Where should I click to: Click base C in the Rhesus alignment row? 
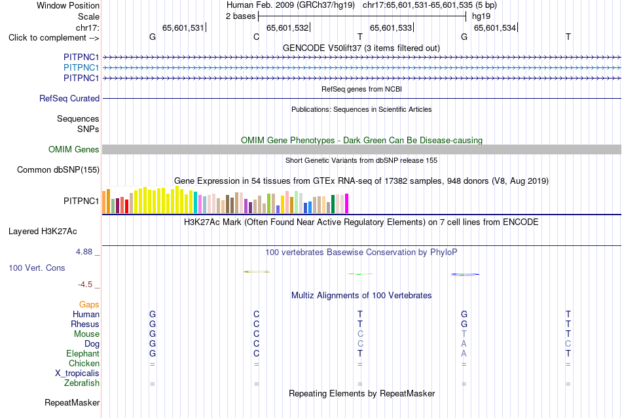click(256, 324)
